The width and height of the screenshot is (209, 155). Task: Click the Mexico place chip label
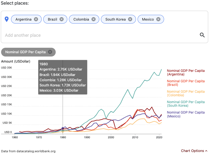[x=148, y=19]
